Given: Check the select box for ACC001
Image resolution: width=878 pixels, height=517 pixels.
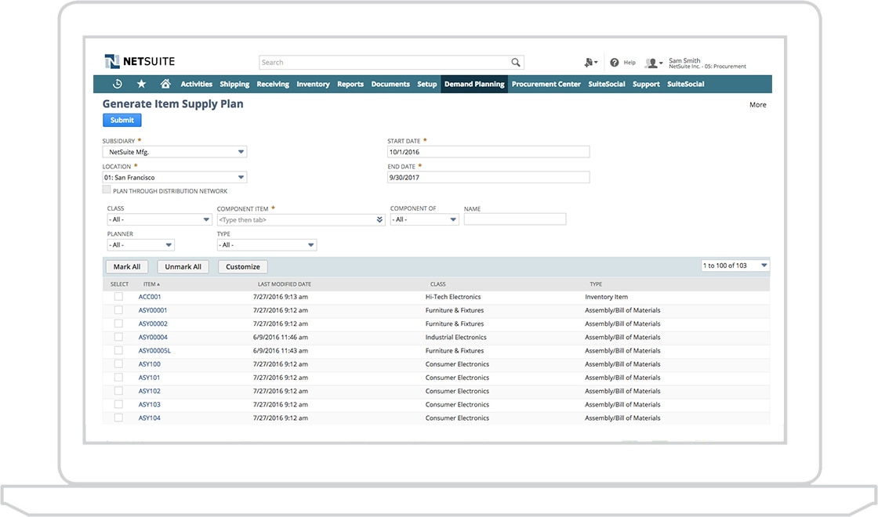Looking at the screenshot, I should pos(118,297).
